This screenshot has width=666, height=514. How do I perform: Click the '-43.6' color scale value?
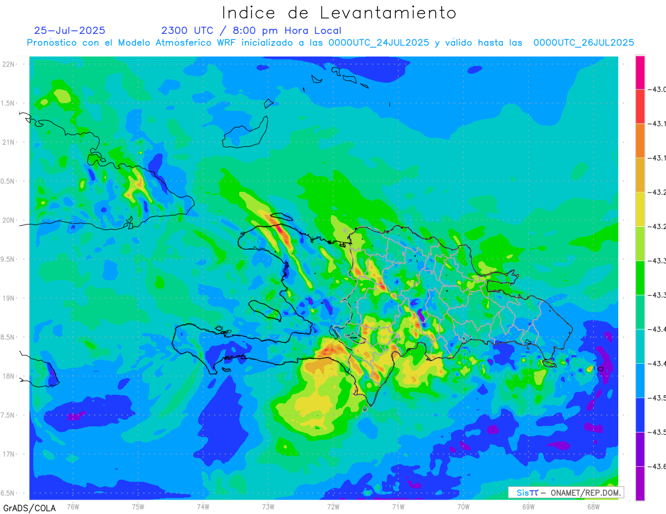658,466
